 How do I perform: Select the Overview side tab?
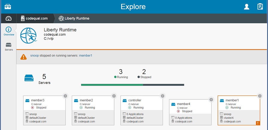pyautogui.click(x=9, y=31)
